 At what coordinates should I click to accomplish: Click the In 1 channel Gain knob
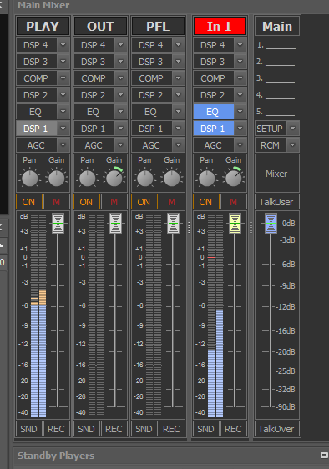(x=234, y=179)
